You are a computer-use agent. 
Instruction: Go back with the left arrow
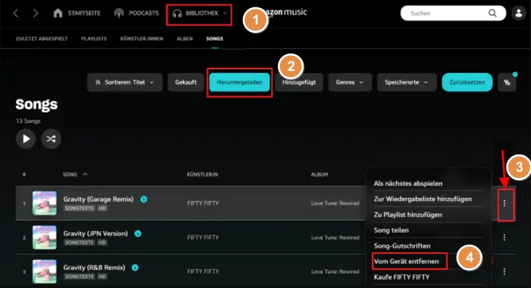(x=15, y=13)
